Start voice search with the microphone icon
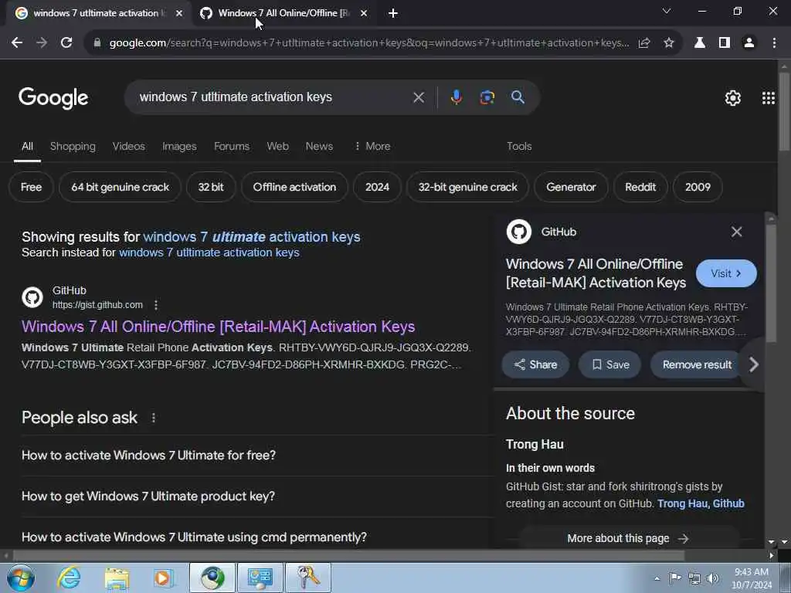The width and height of the screenshot is (791, 593). 456,97
